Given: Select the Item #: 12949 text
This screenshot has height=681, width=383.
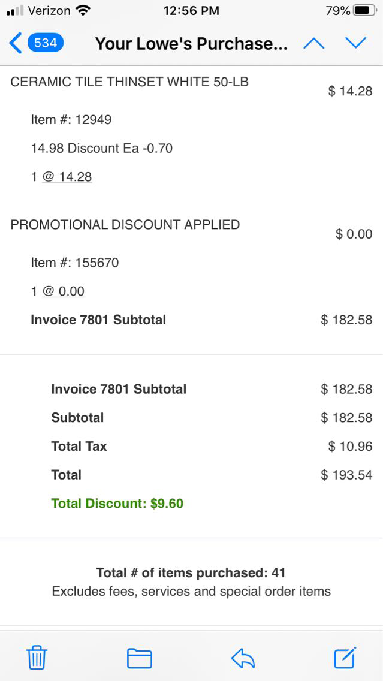Looking at the screenshot, I should tap(71, 120).
